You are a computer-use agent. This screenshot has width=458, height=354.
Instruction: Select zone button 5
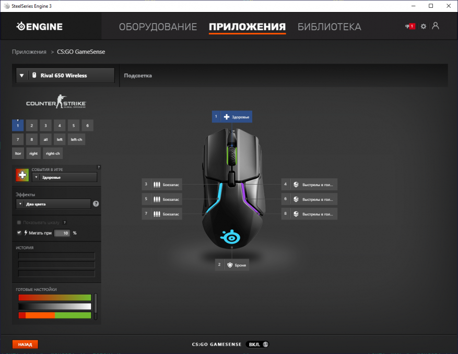tap(74, 126)
